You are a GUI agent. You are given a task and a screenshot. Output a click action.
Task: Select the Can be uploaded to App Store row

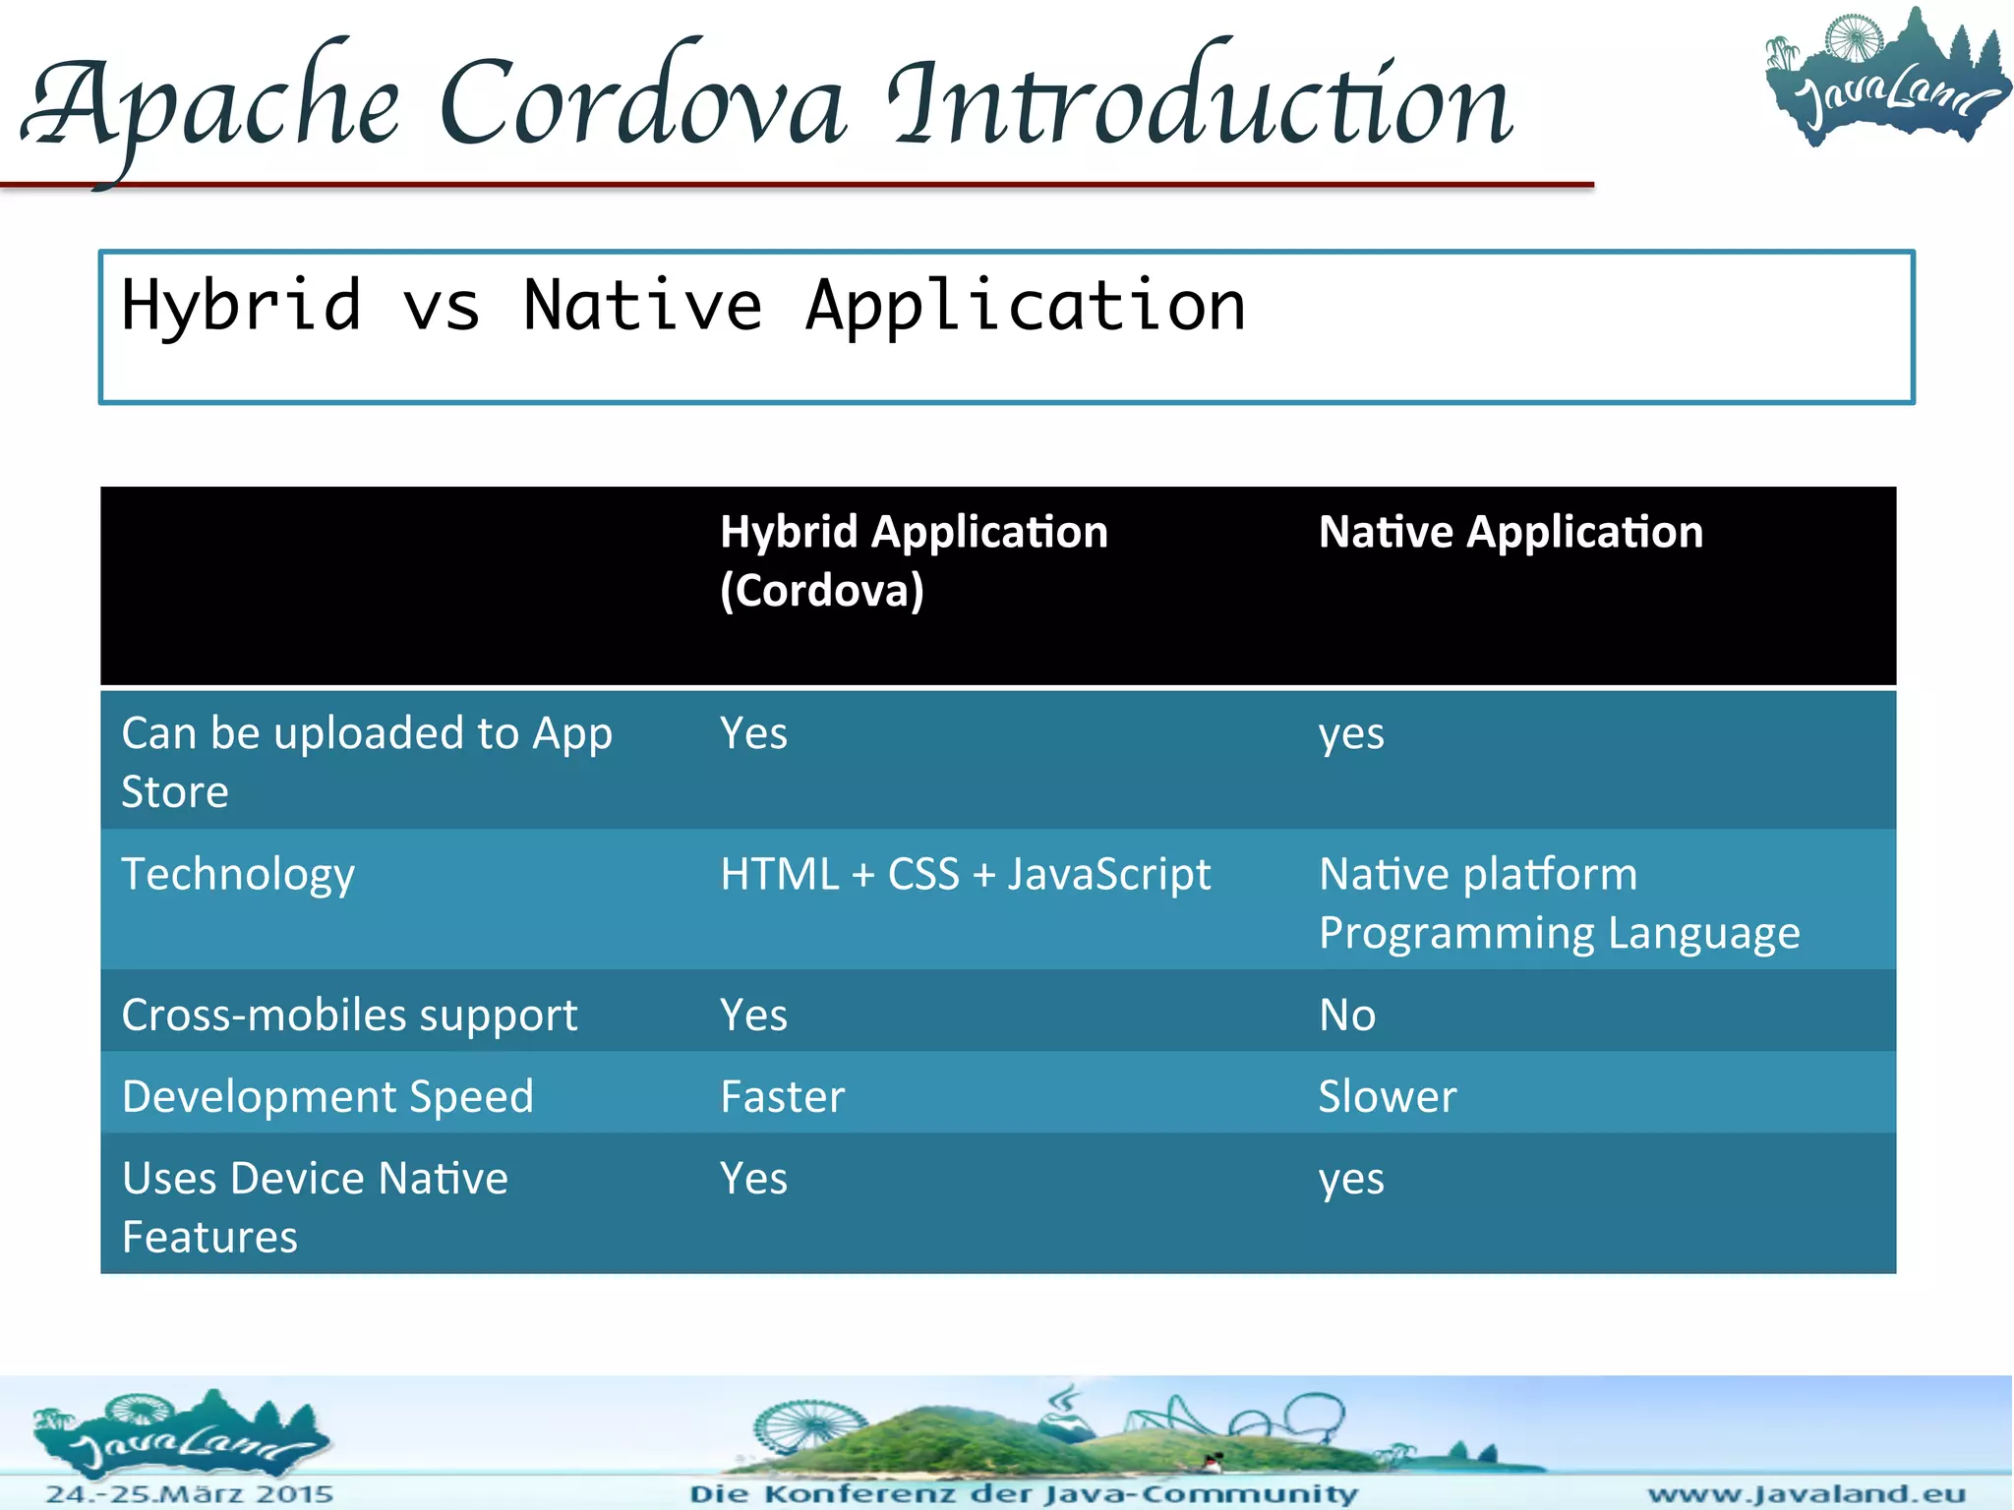(367, 761)
